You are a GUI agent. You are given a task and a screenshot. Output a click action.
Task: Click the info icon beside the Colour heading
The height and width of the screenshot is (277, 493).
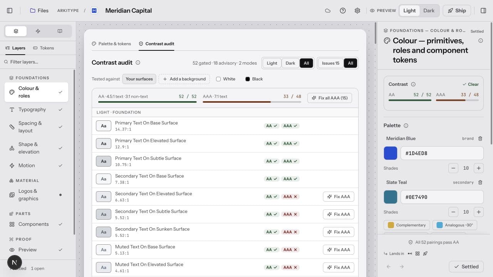(481, 41)
